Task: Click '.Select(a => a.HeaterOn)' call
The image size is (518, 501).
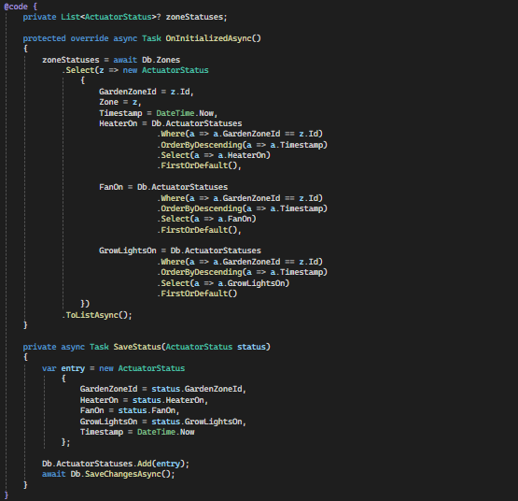Action: tap(214, 155)
